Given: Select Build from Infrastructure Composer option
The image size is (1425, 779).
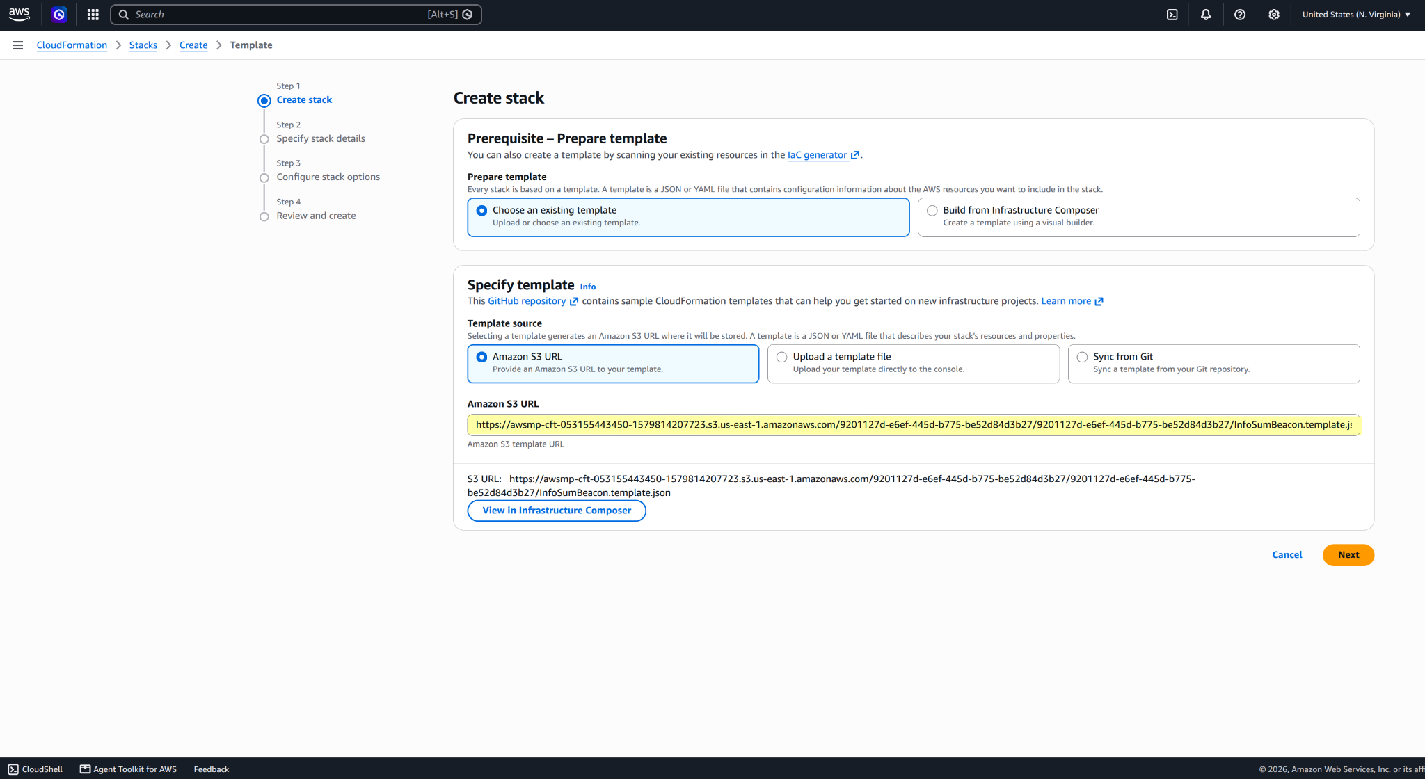Looking at the screenshot, I should point(1138,217).
